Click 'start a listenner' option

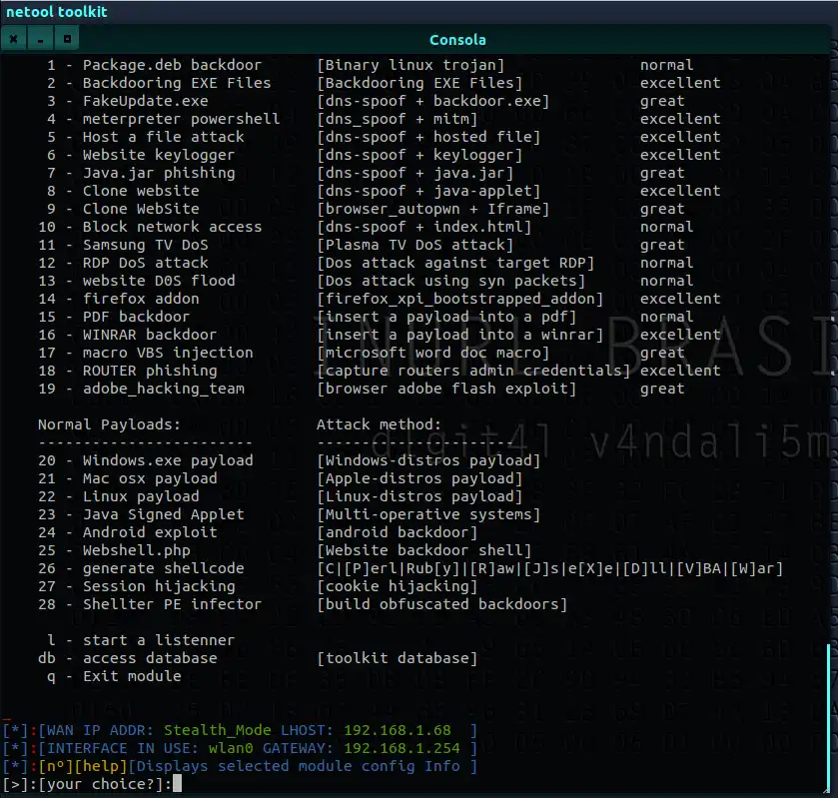click(159, 640)
